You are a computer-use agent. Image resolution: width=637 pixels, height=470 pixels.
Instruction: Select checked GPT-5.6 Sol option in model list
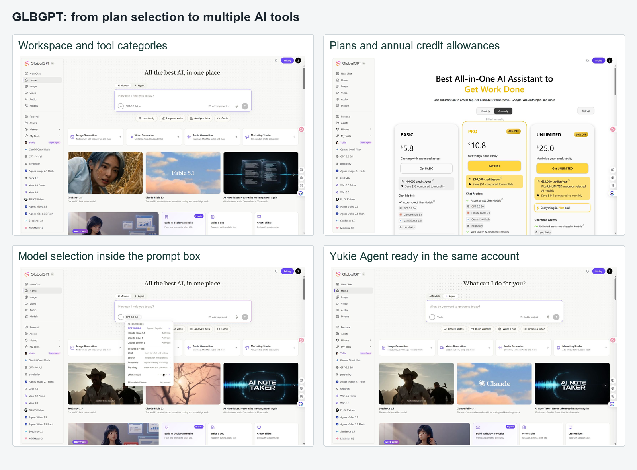pos(149,328)
